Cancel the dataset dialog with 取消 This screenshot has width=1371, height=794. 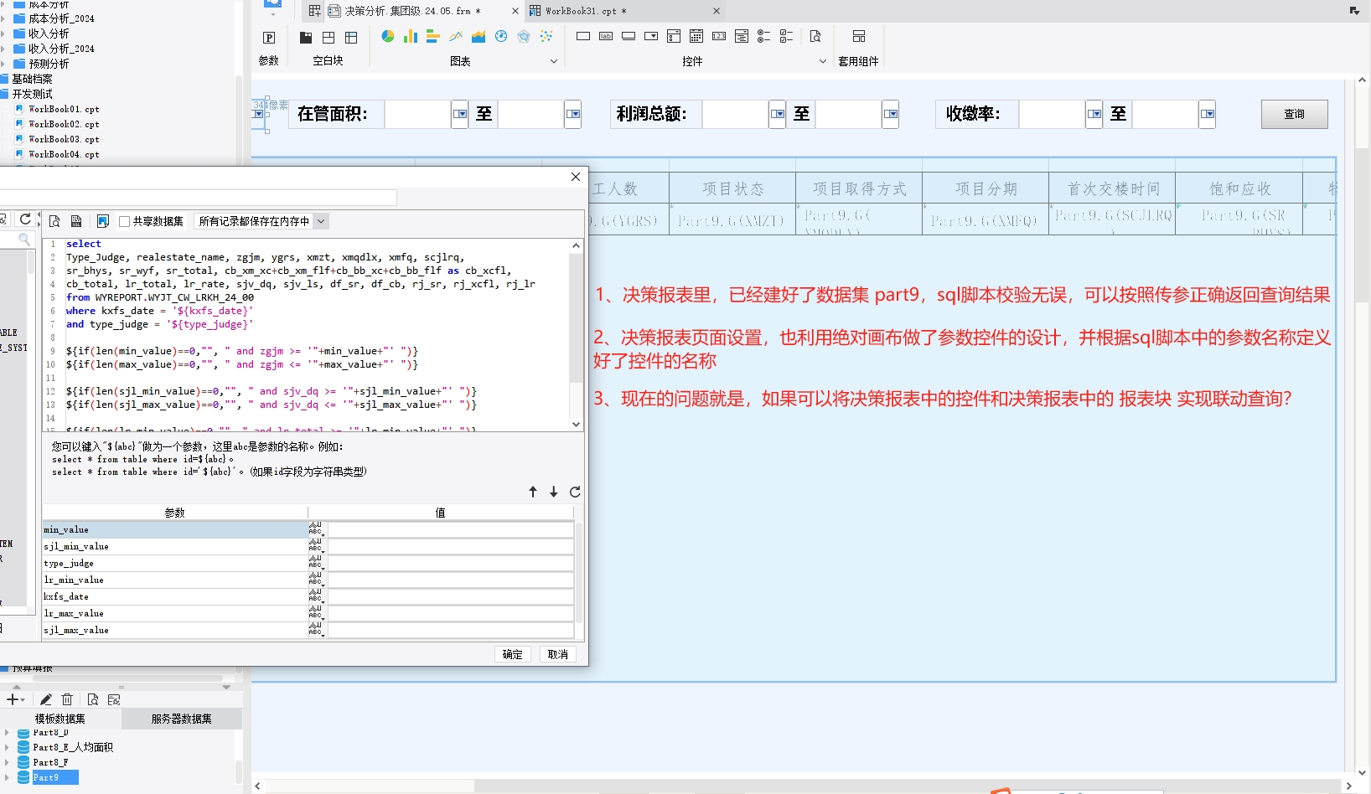tap(558, 654)
